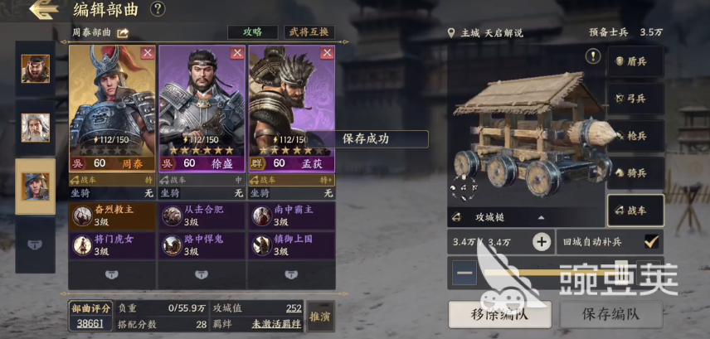Click the formation direction compass icon

pyautogui.click(x=464, y=187)
